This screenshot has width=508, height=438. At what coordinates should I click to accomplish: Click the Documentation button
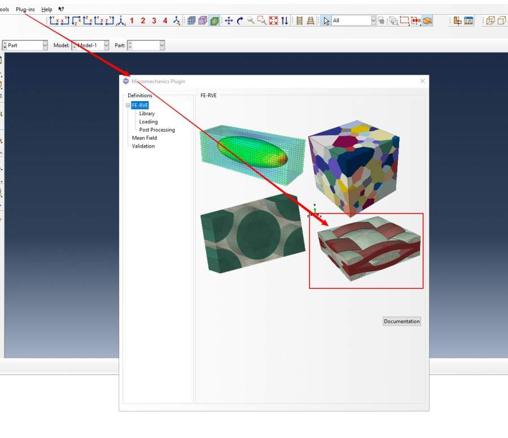402,322
